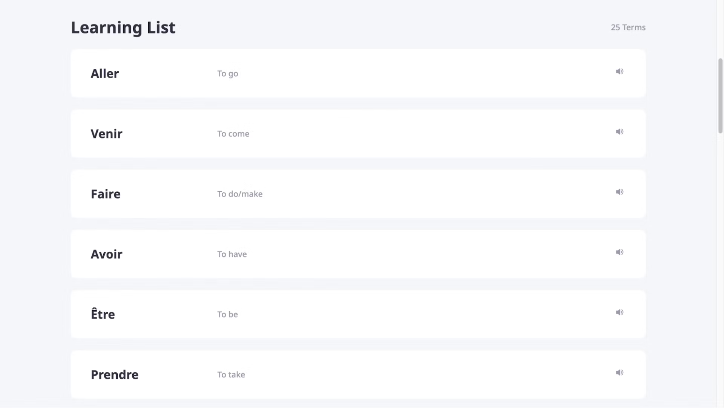
Task: Click the word Prendre
Action: [115, 375]
